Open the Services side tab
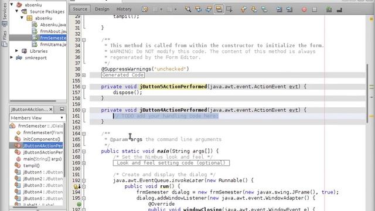 5,15
